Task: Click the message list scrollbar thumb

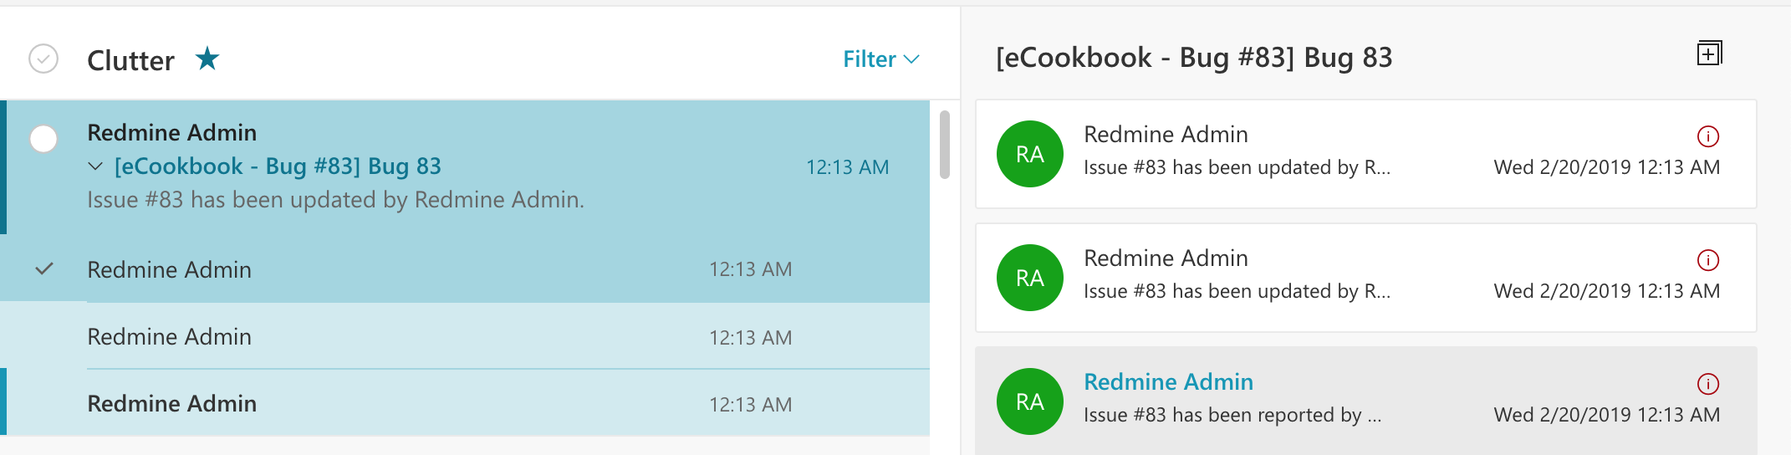Action: [x=945, y=145]
